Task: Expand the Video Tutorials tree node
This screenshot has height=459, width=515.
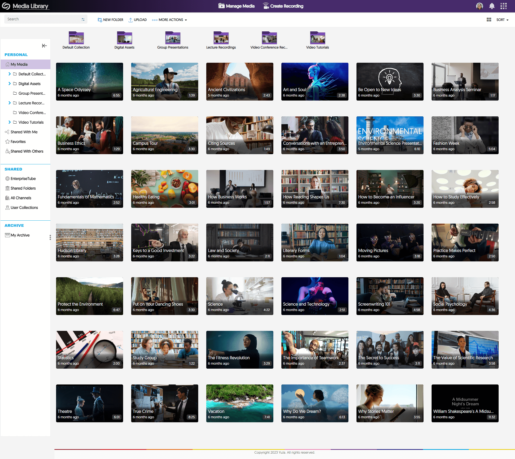Action: [x=10, y=122]
